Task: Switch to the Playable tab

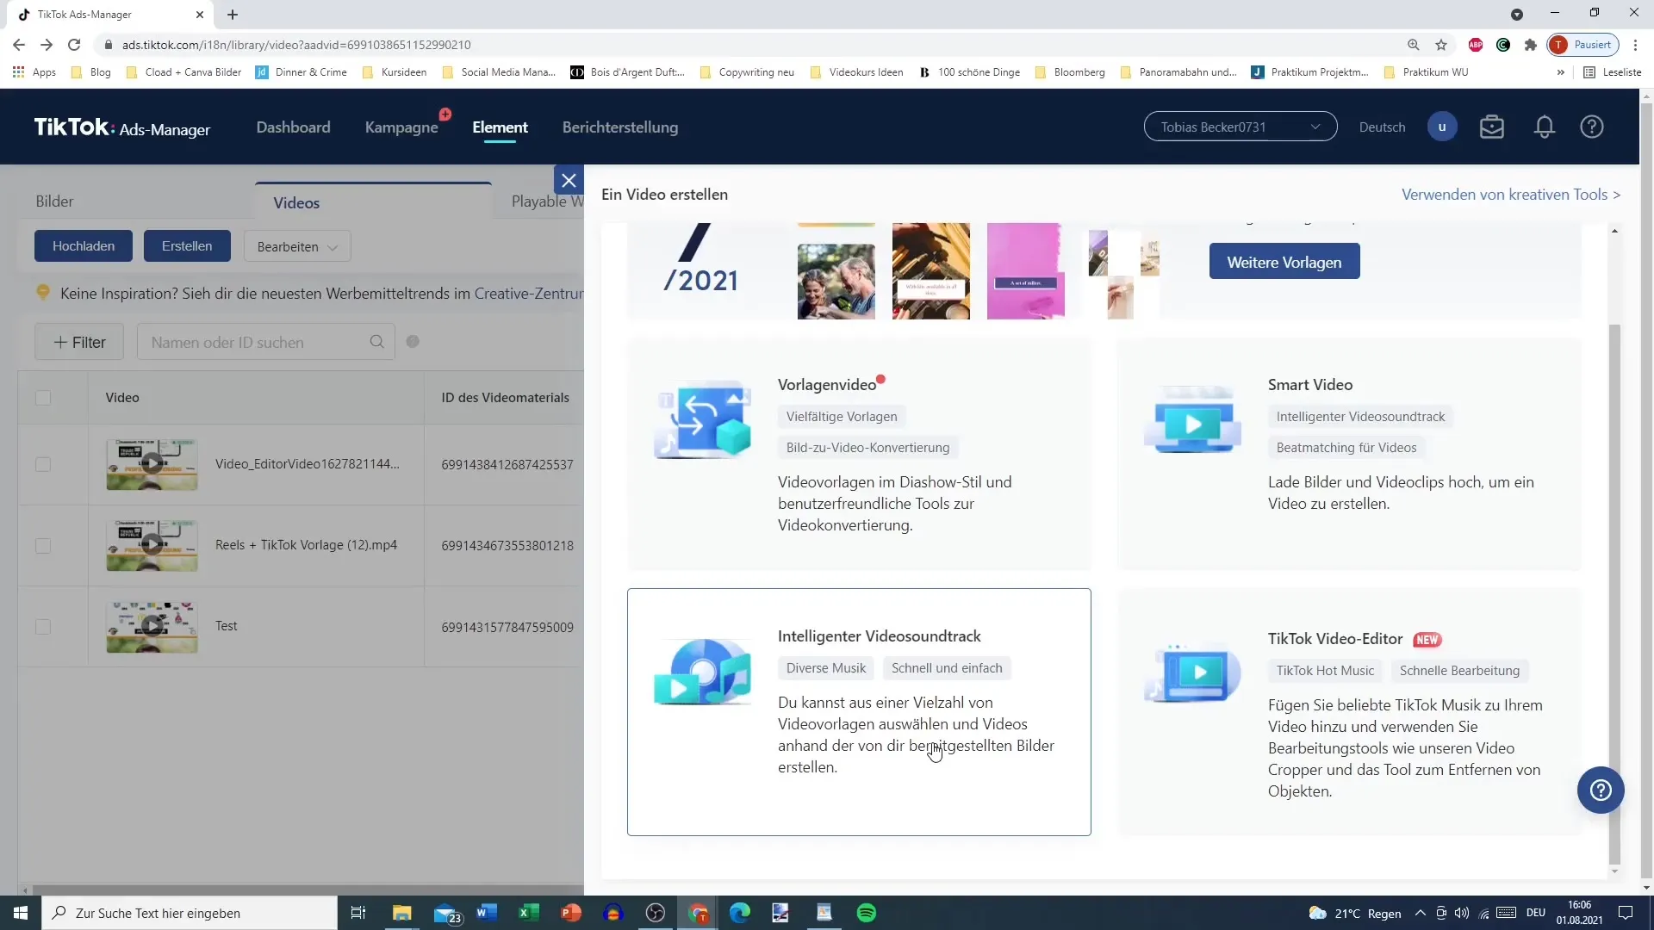Action: (x=546, y=201)
